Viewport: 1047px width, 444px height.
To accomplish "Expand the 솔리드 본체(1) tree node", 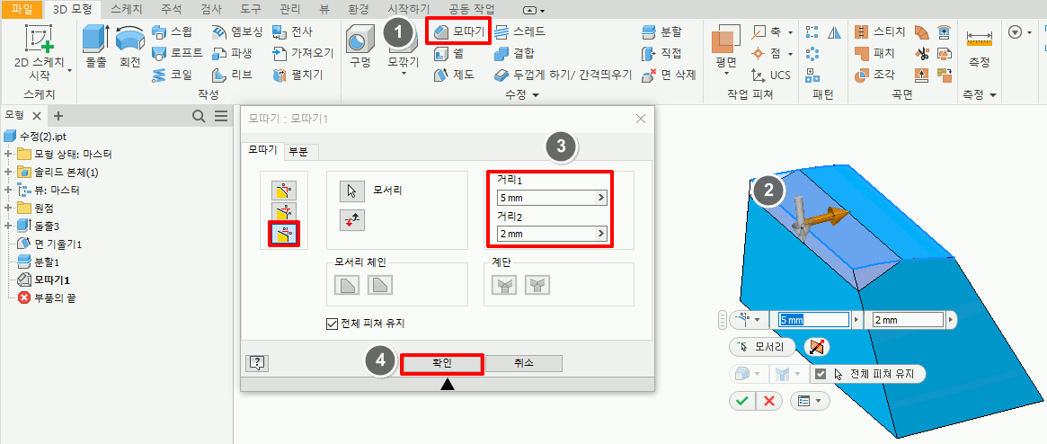I will [8, 172].
